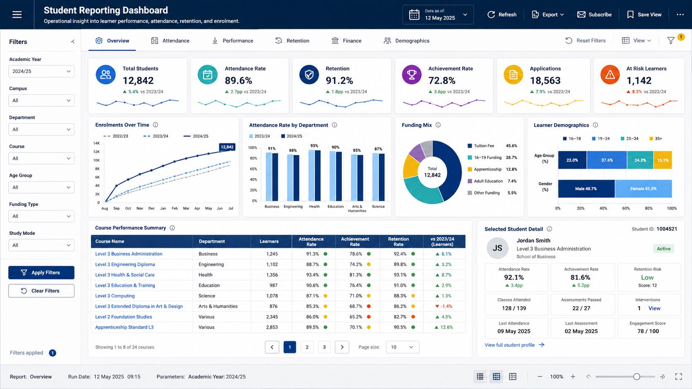The height and width of the screenshot is (389, 692).
Task: Click the Apprenticeship legend color swatch
Action: click(470, 169)
